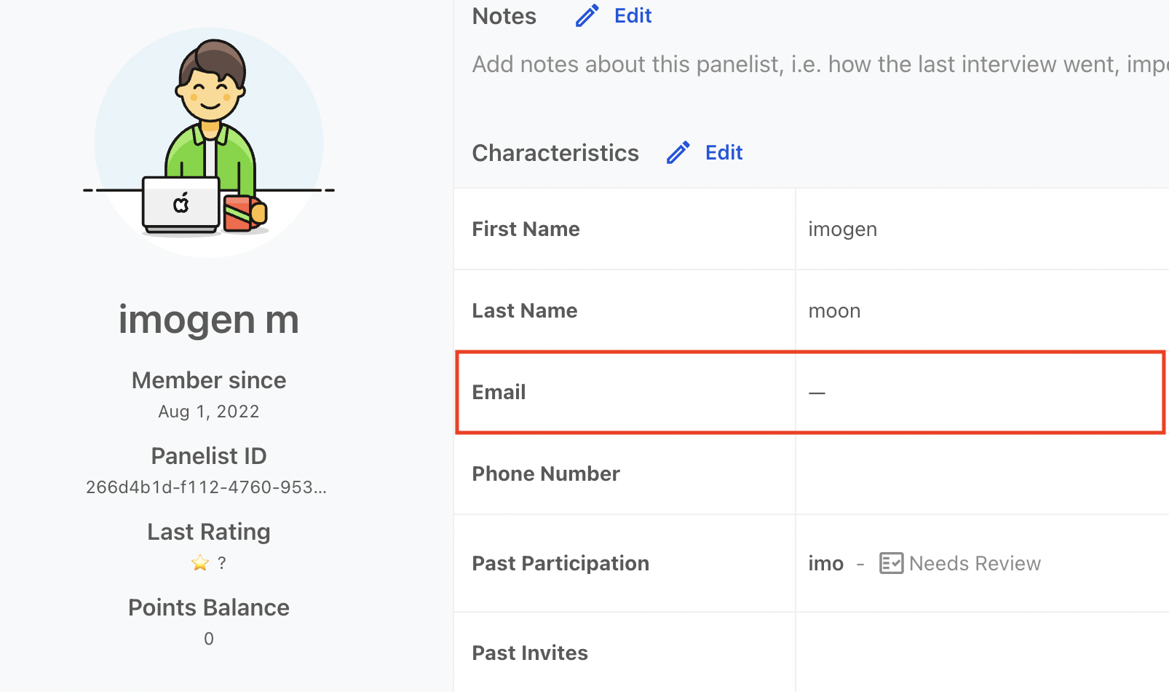Click the Past Invites row label
The image size is (1169, 692).
tap(530, 653)
